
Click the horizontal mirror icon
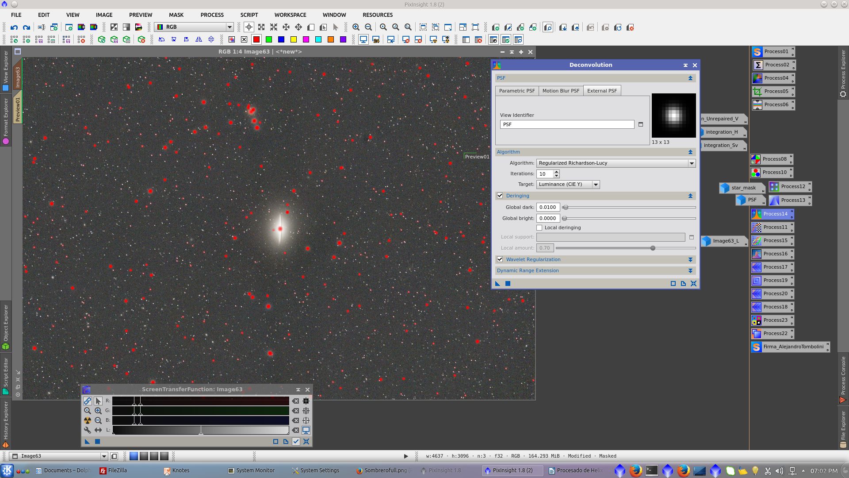(199, 39)
